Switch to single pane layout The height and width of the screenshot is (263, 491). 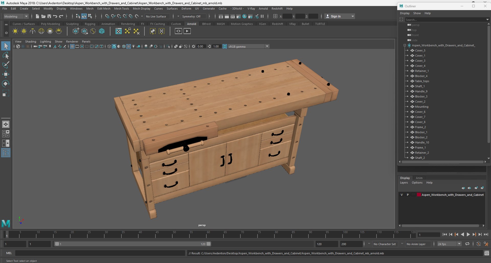pos(6,124)
